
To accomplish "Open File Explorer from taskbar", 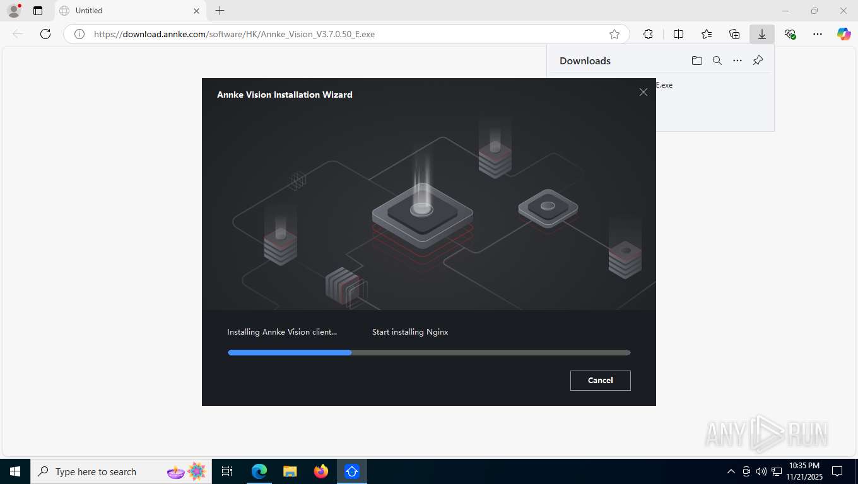I will coord(290,471).
